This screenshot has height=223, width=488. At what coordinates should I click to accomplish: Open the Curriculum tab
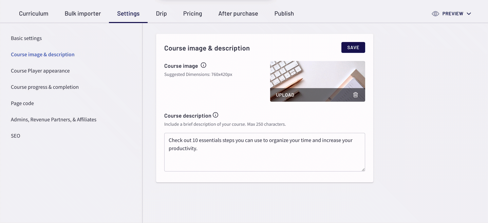[34, 14]
